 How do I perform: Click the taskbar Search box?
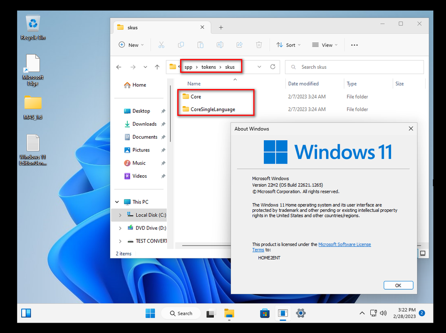click(x=181, y=313)
